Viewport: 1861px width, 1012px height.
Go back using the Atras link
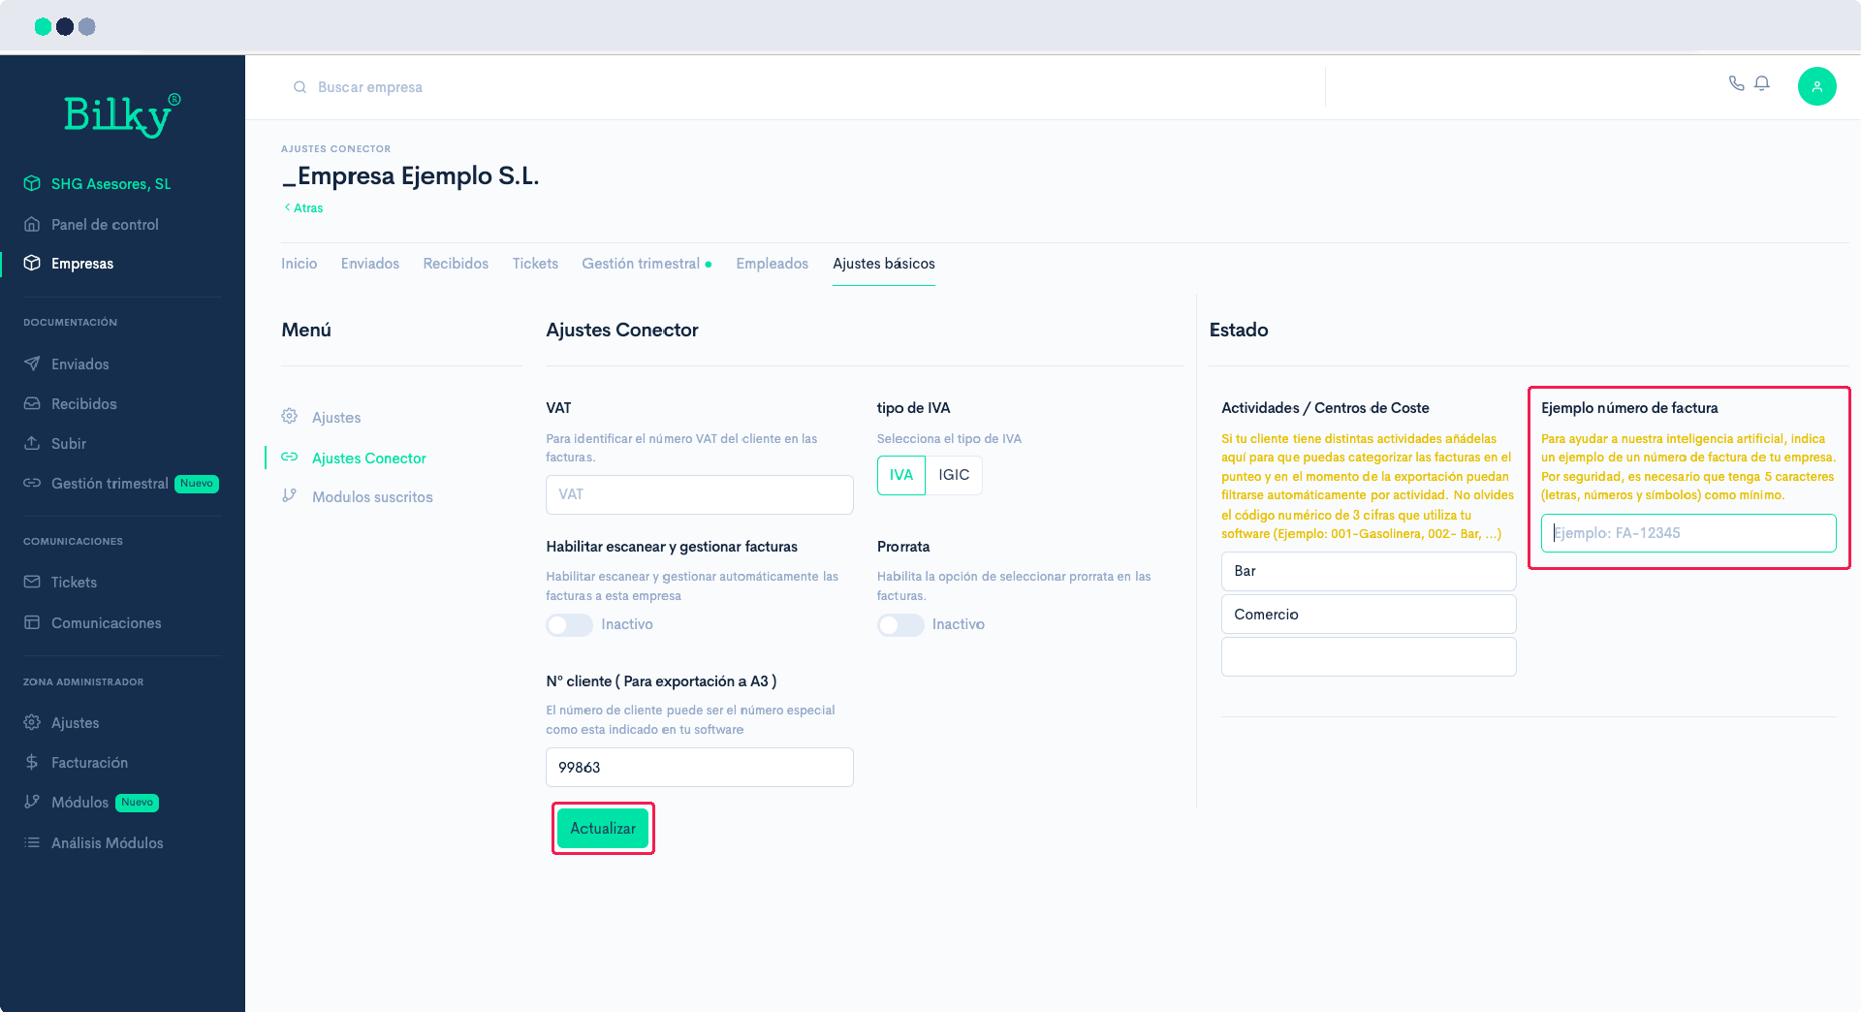tap(304, 207)
